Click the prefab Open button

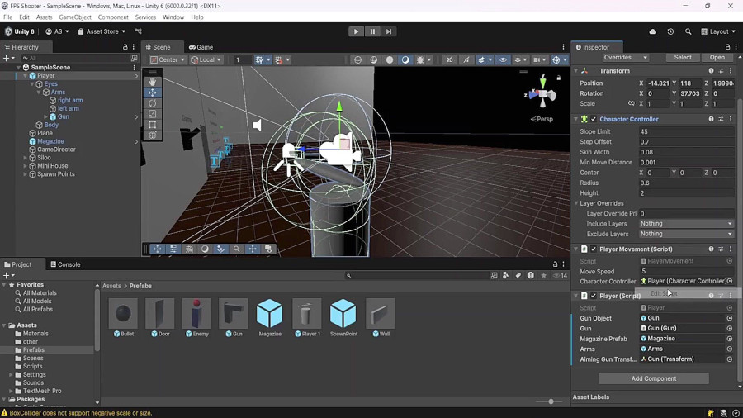click(x=717, y=57)
